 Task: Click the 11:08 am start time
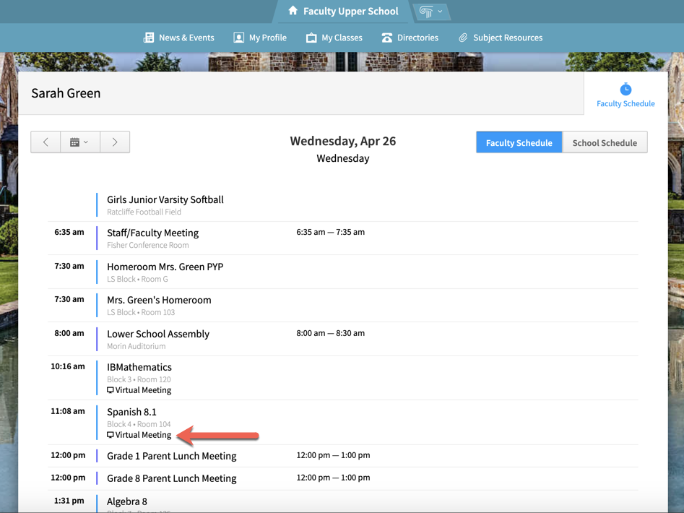click(x=68, y=411)
